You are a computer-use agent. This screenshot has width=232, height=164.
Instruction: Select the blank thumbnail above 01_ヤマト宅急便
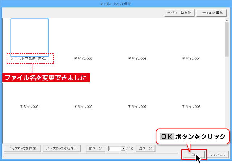(29, 38)
